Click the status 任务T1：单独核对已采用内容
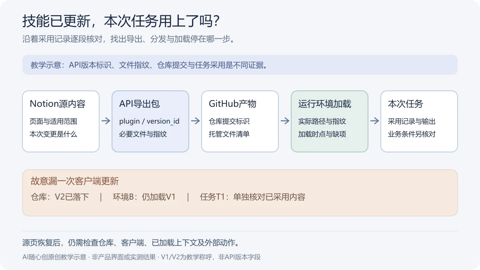The width and height of the screenshot is (480, 270). 253,197
